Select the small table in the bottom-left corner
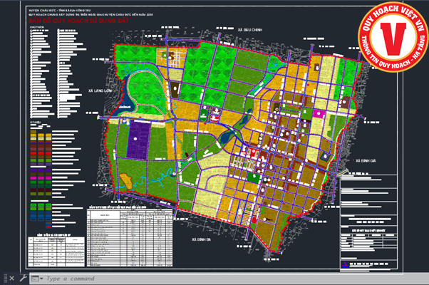 (53, 249)
